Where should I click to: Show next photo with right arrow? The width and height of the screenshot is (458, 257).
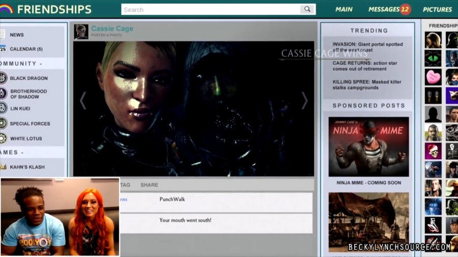[x=304, y=101]
